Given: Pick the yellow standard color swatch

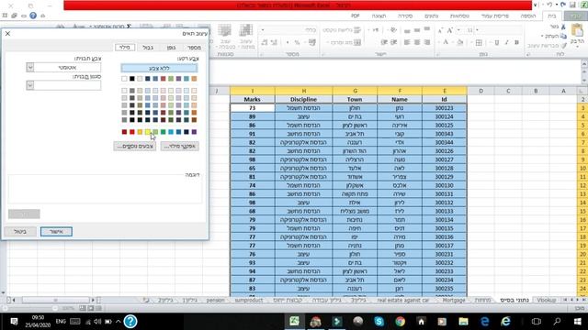Looking at the screenshot, I should (147, 132).
